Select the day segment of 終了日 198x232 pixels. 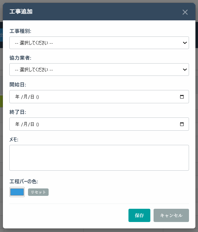pos(32,124)
